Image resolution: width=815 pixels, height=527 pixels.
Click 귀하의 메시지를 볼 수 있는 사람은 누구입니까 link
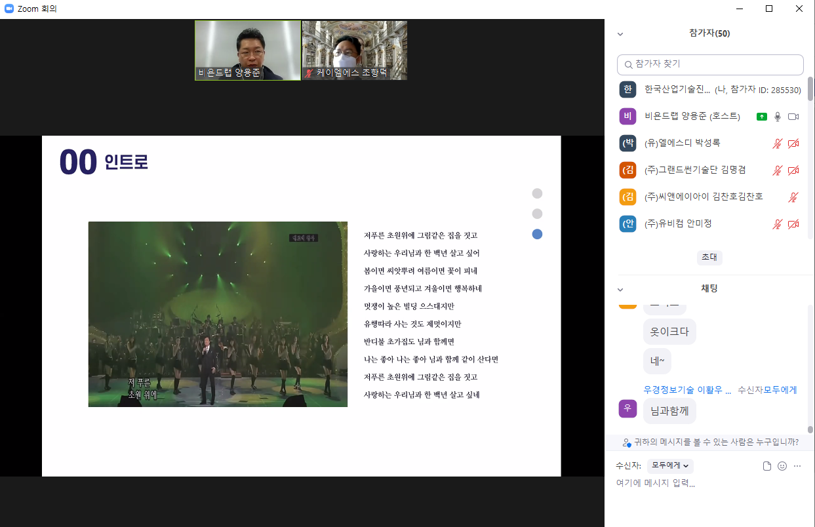[716, 442]
